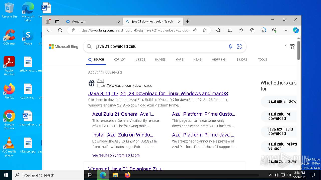Select the Recycle Bin desktop icon
The width and height of the screenshot is (321, 180).
[x=9, y=10]
